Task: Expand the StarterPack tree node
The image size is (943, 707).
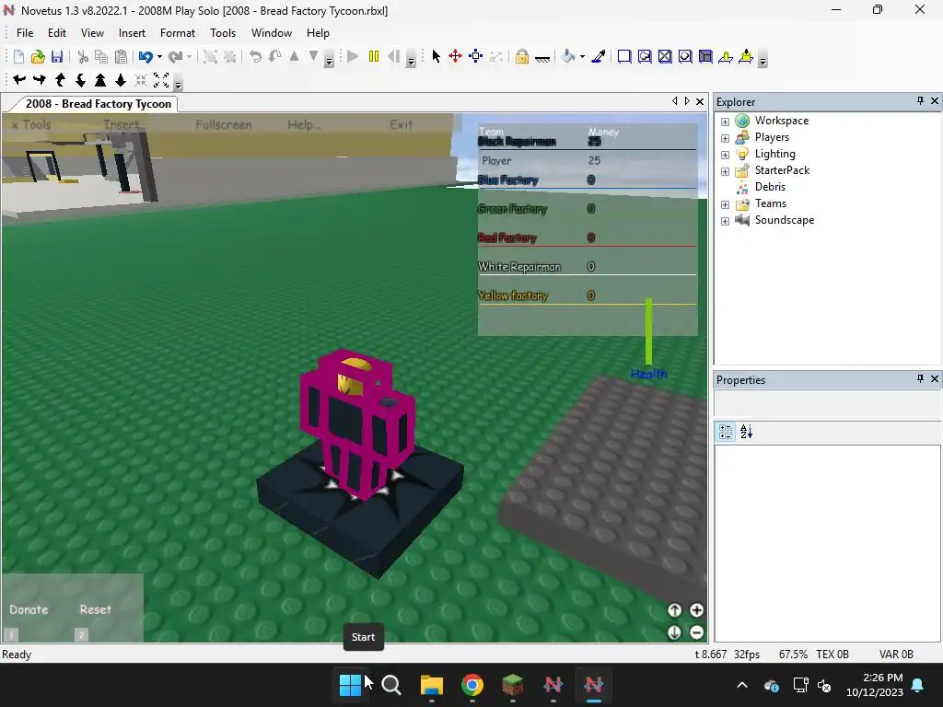Action: 726,171
